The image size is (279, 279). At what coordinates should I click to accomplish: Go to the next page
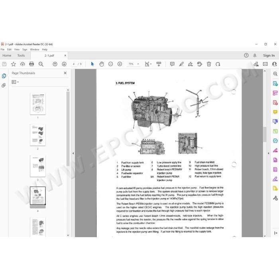click(x=64, y=64)
